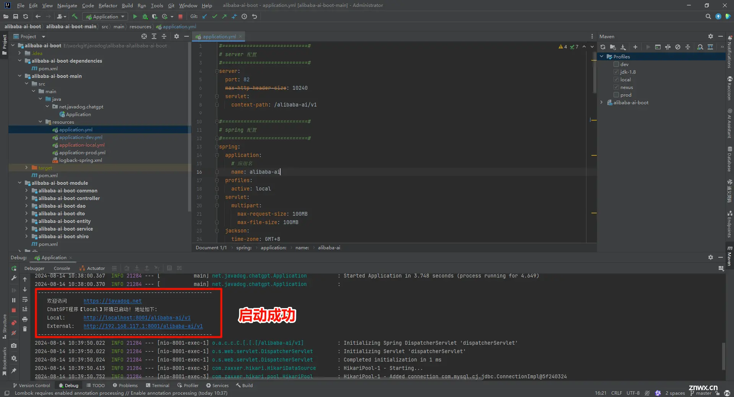Switch to the Actuator tab in Debug
This screenshot has width=734, height=397.
(x=92, y=268)
